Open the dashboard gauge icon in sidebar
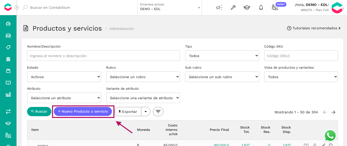This screenshot has width=347, height=146. coord(8,24)
